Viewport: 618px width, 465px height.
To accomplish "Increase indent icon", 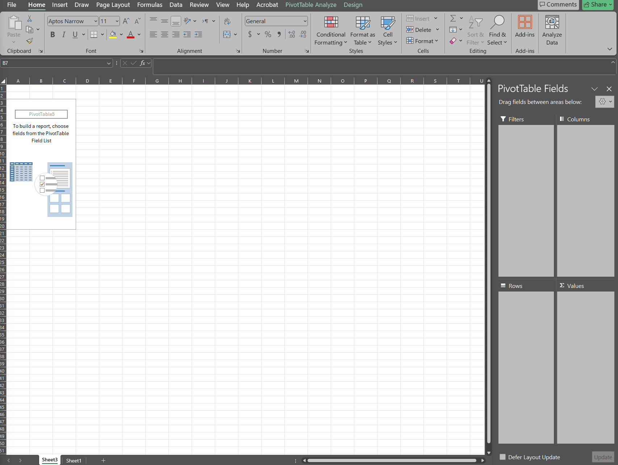I will (198, 34).
